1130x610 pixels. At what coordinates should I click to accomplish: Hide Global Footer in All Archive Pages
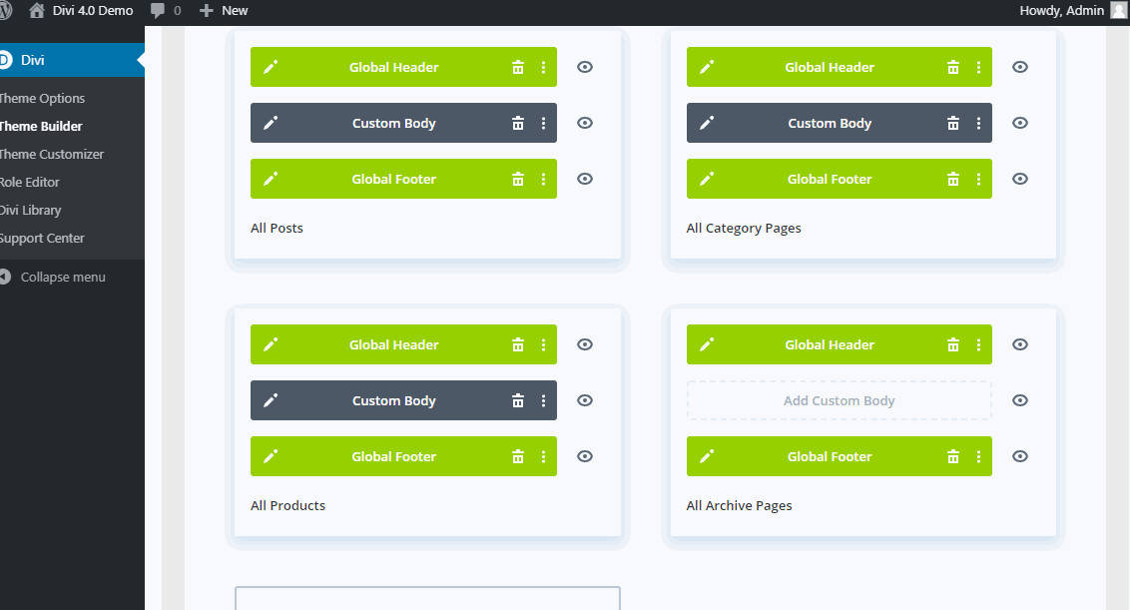1020,456
